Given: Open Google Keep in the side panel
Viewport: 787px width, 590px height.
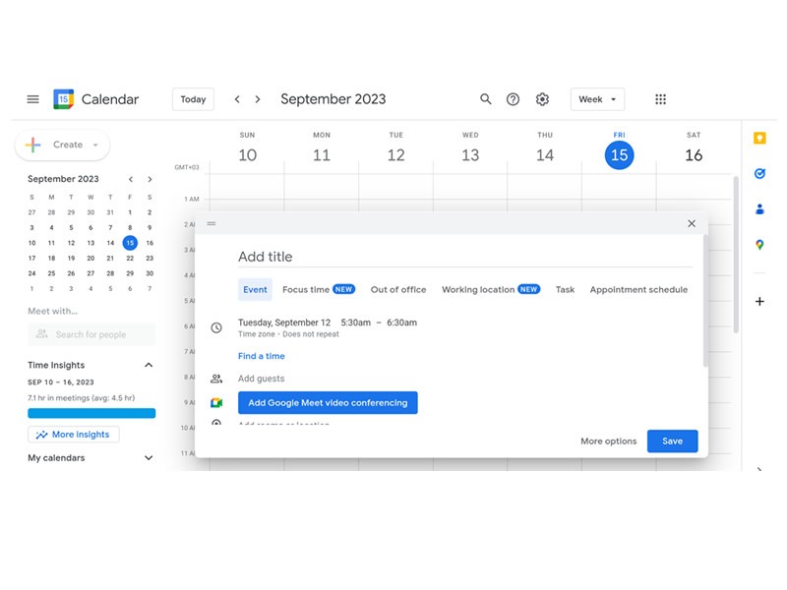Looking at the screenshot, I should [x=759, y=138].
